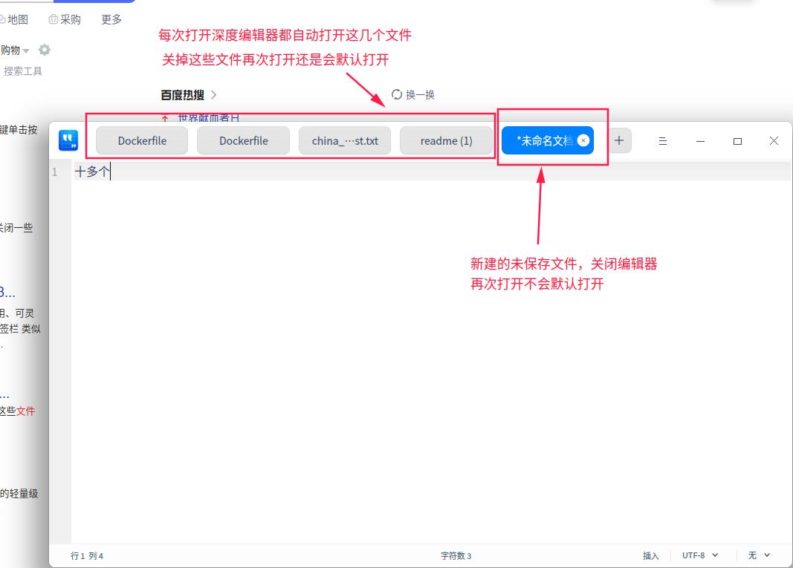Click the settings gear icon next to 购物
Viewport: 793px width, 568px height.
(43, 50)
